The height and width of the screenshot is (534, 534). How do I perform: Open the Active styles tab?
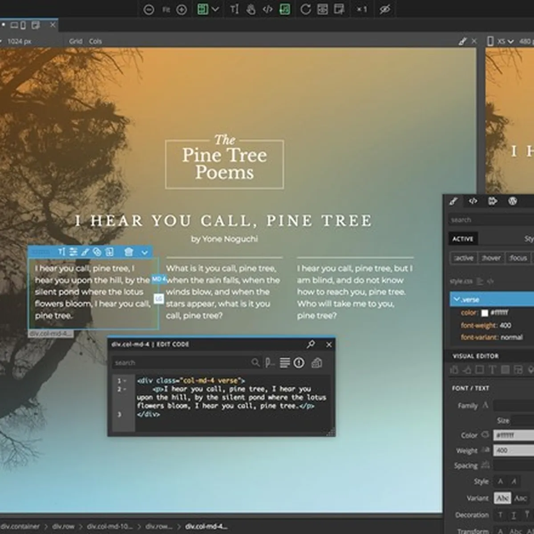tap(463, 239)
